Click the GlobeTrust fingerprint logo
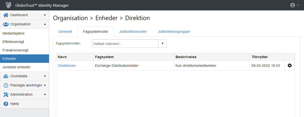Image resolution: width=304 pixels, height=117 pixels. click(8, 5)
